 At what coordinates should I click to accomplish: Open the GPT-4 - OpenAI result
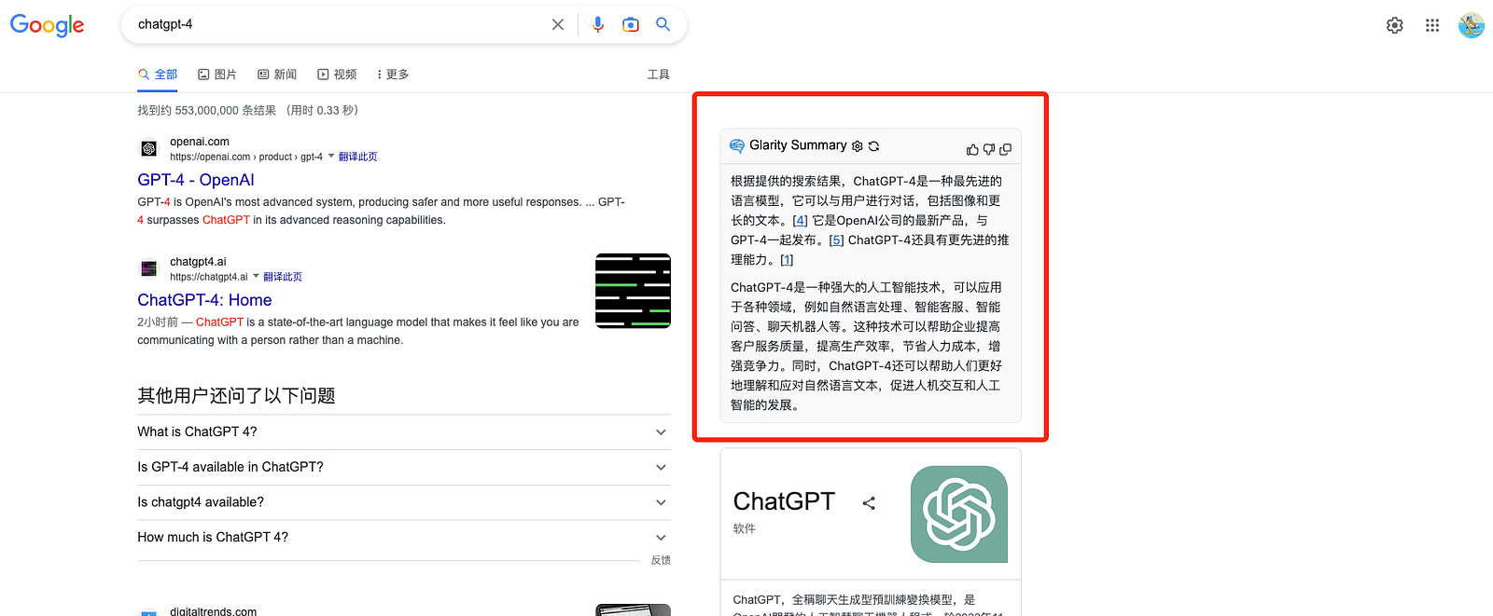pyautogui.click(x=195, y=180)
